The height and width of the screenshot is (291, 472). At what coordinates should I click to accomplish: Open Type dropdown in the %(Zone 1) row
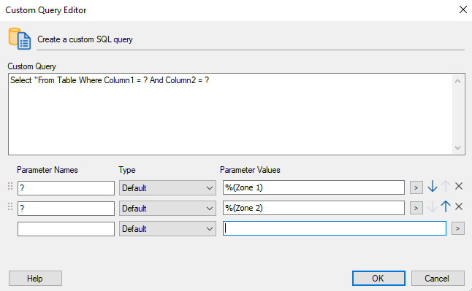(167, 188)
